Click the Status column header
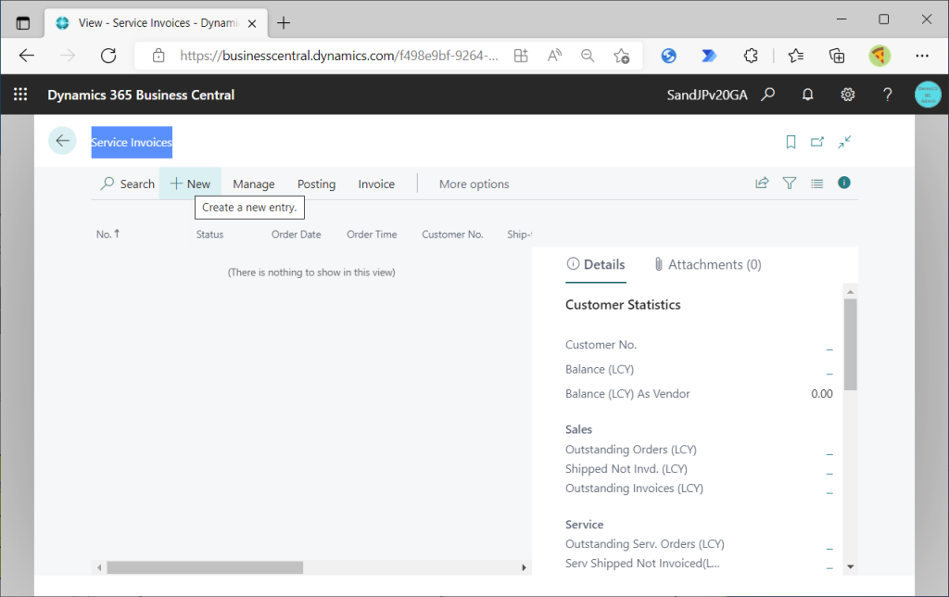The image size is (949, 597). coord(209,235)
